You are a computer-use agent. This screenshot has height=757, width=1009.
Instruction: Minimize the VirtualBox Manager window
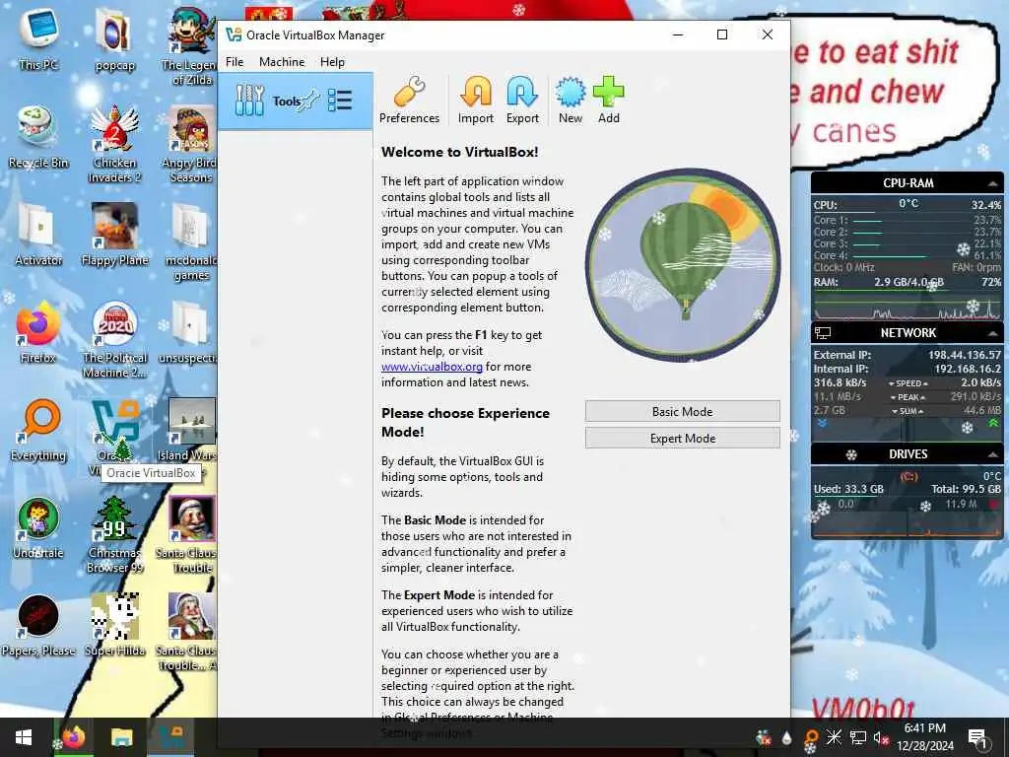click(678, 34)
